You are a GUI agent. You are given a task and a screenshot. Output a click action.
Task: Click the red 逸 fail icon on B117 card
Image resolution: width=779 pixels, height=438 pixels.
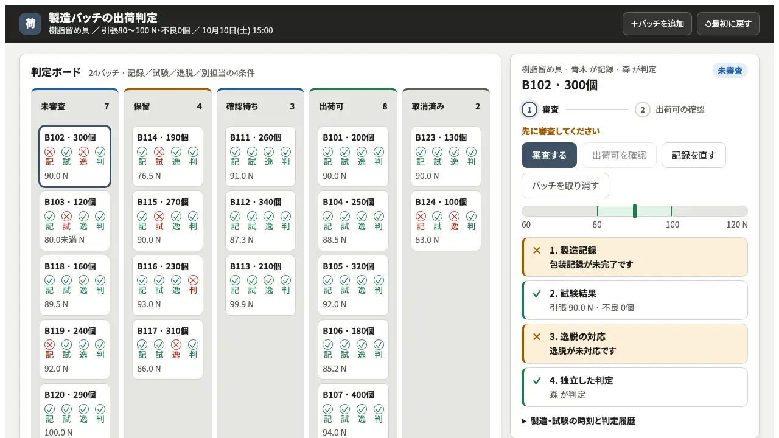pyautogui.click(x=176, y=345)
